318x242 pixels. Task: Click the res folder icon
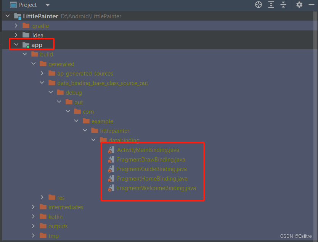click(51, 197)
